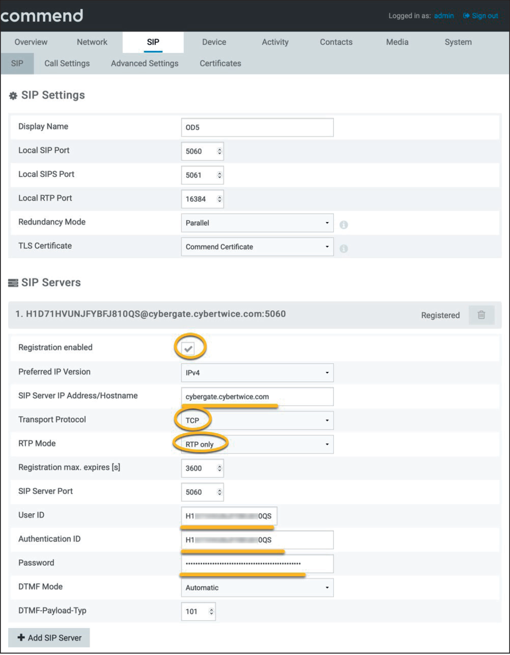The image size is (510, 655).
Task: Select the TLS Certificate dropdown
Action: pyautogui.click(x=257, y=247)
